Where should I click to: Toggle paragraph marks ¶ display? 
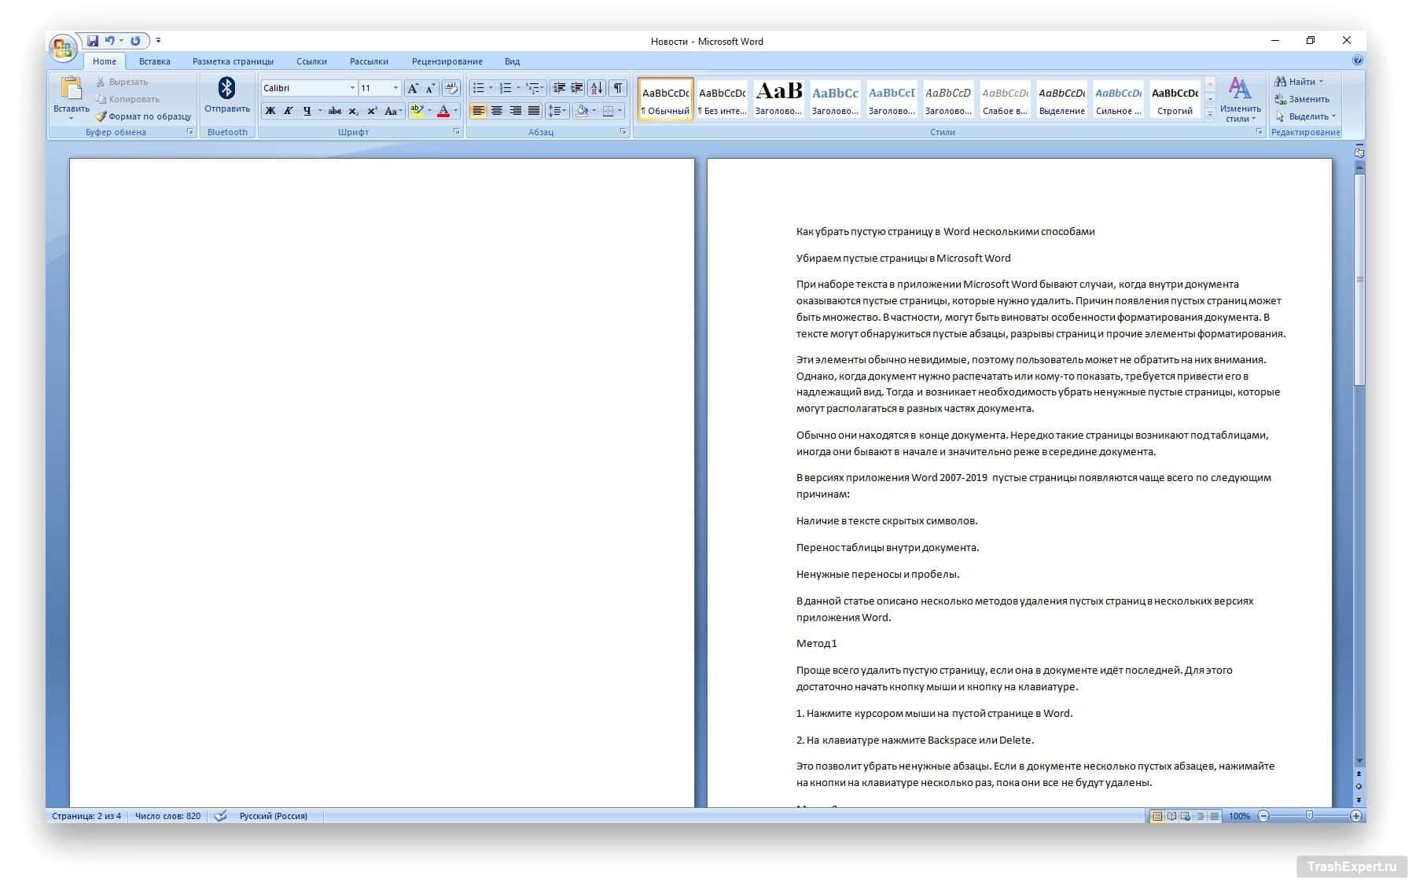pyautogui.click(x=618, y=88)
